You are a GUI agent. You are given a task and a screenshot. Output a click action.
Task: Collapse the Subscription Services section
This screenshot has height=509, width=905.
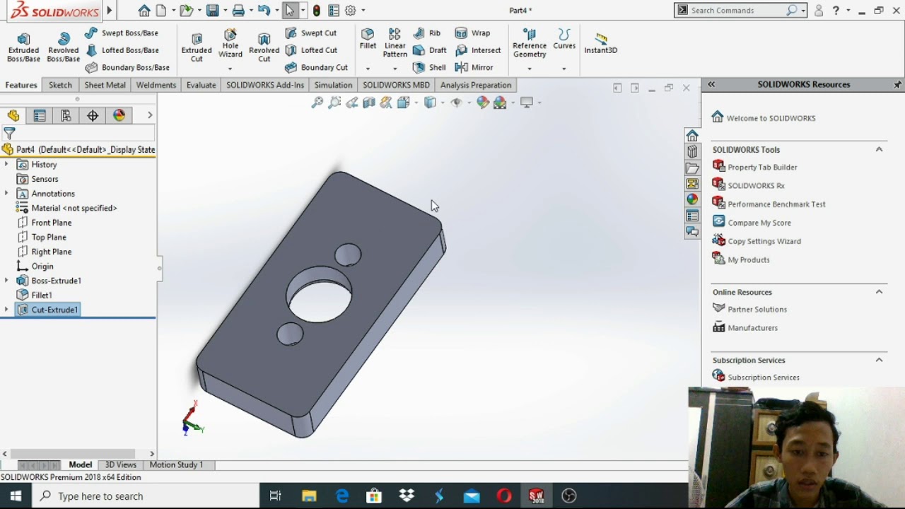tap(879, 360)
